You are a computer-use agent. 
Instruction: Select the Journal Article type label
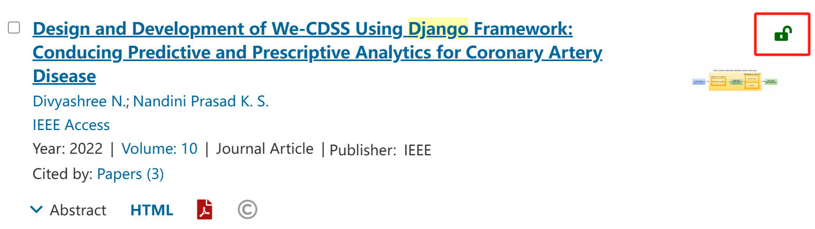pyautogui.click(x=264, y=148)
